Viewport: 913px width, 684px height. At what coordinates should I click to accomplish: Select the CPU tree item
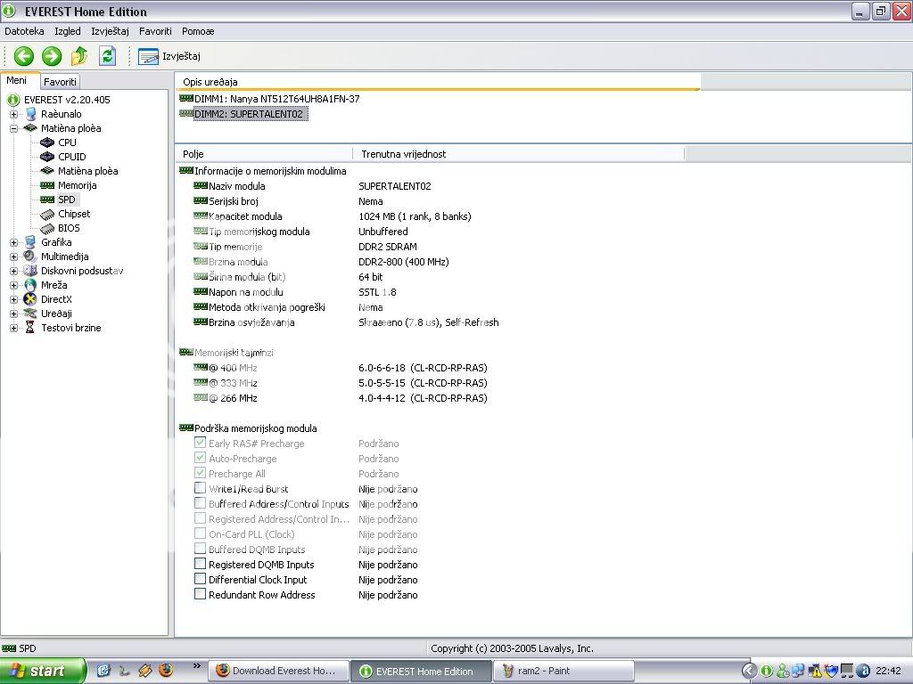67,142
